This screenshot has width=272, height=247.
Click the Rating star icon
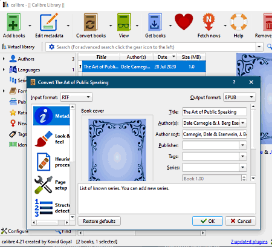pyautogui.click(x=13, y=113)
